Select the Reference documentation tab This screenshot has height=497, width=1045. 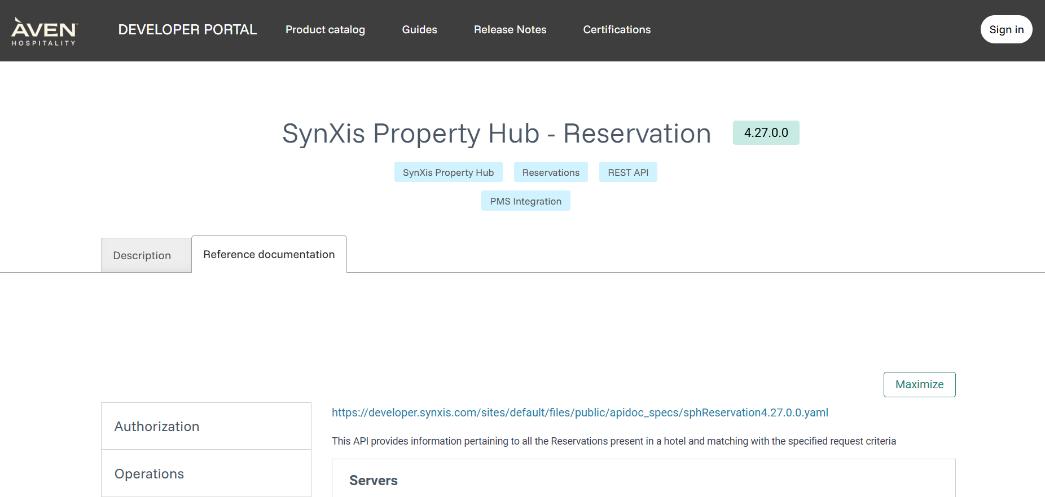click(x=269, y=254)
